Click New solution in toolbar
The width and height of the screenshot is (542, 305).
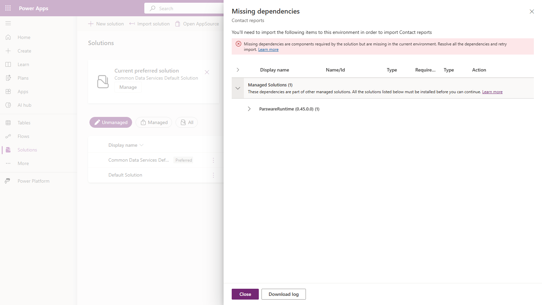tap(106, 24)
